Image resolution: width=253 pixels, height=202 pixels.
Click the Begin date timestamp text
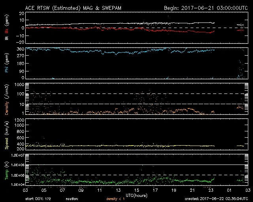pyautogui.click(x=206, y=8)
